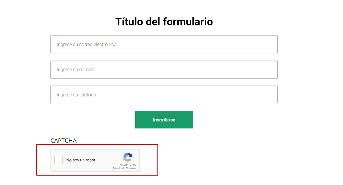
Task: Focus the correo electrónico input field
Action: (x=164, y=45)
